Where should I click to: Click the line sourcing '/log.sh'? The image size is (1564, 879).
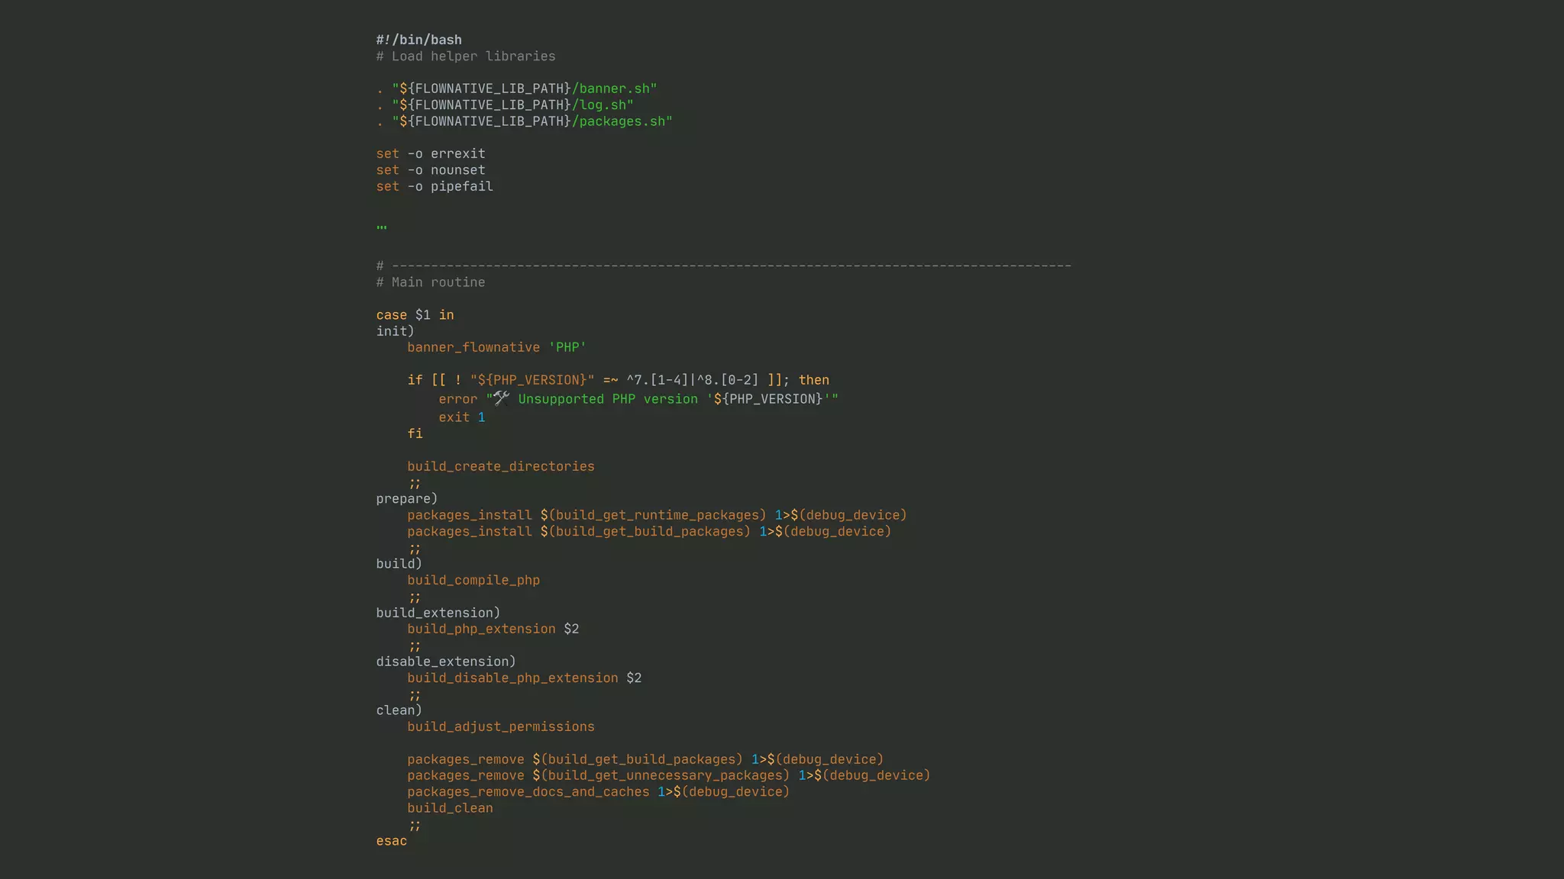point(505,105)
